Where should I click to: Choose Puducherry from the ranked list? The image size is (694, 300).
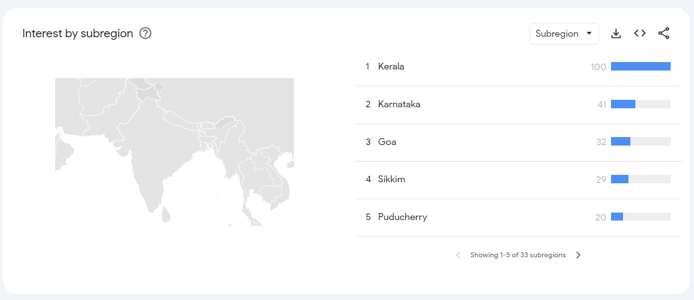(x=402, y=217)
